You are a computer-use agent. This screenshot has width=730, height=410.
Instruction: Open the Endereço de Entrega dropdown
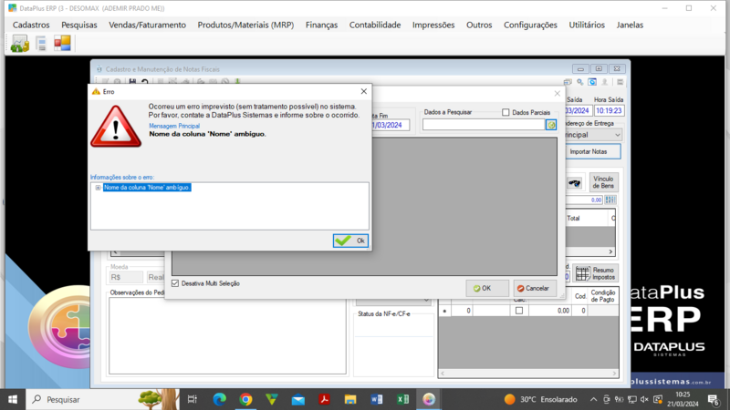tap(618, 135)
